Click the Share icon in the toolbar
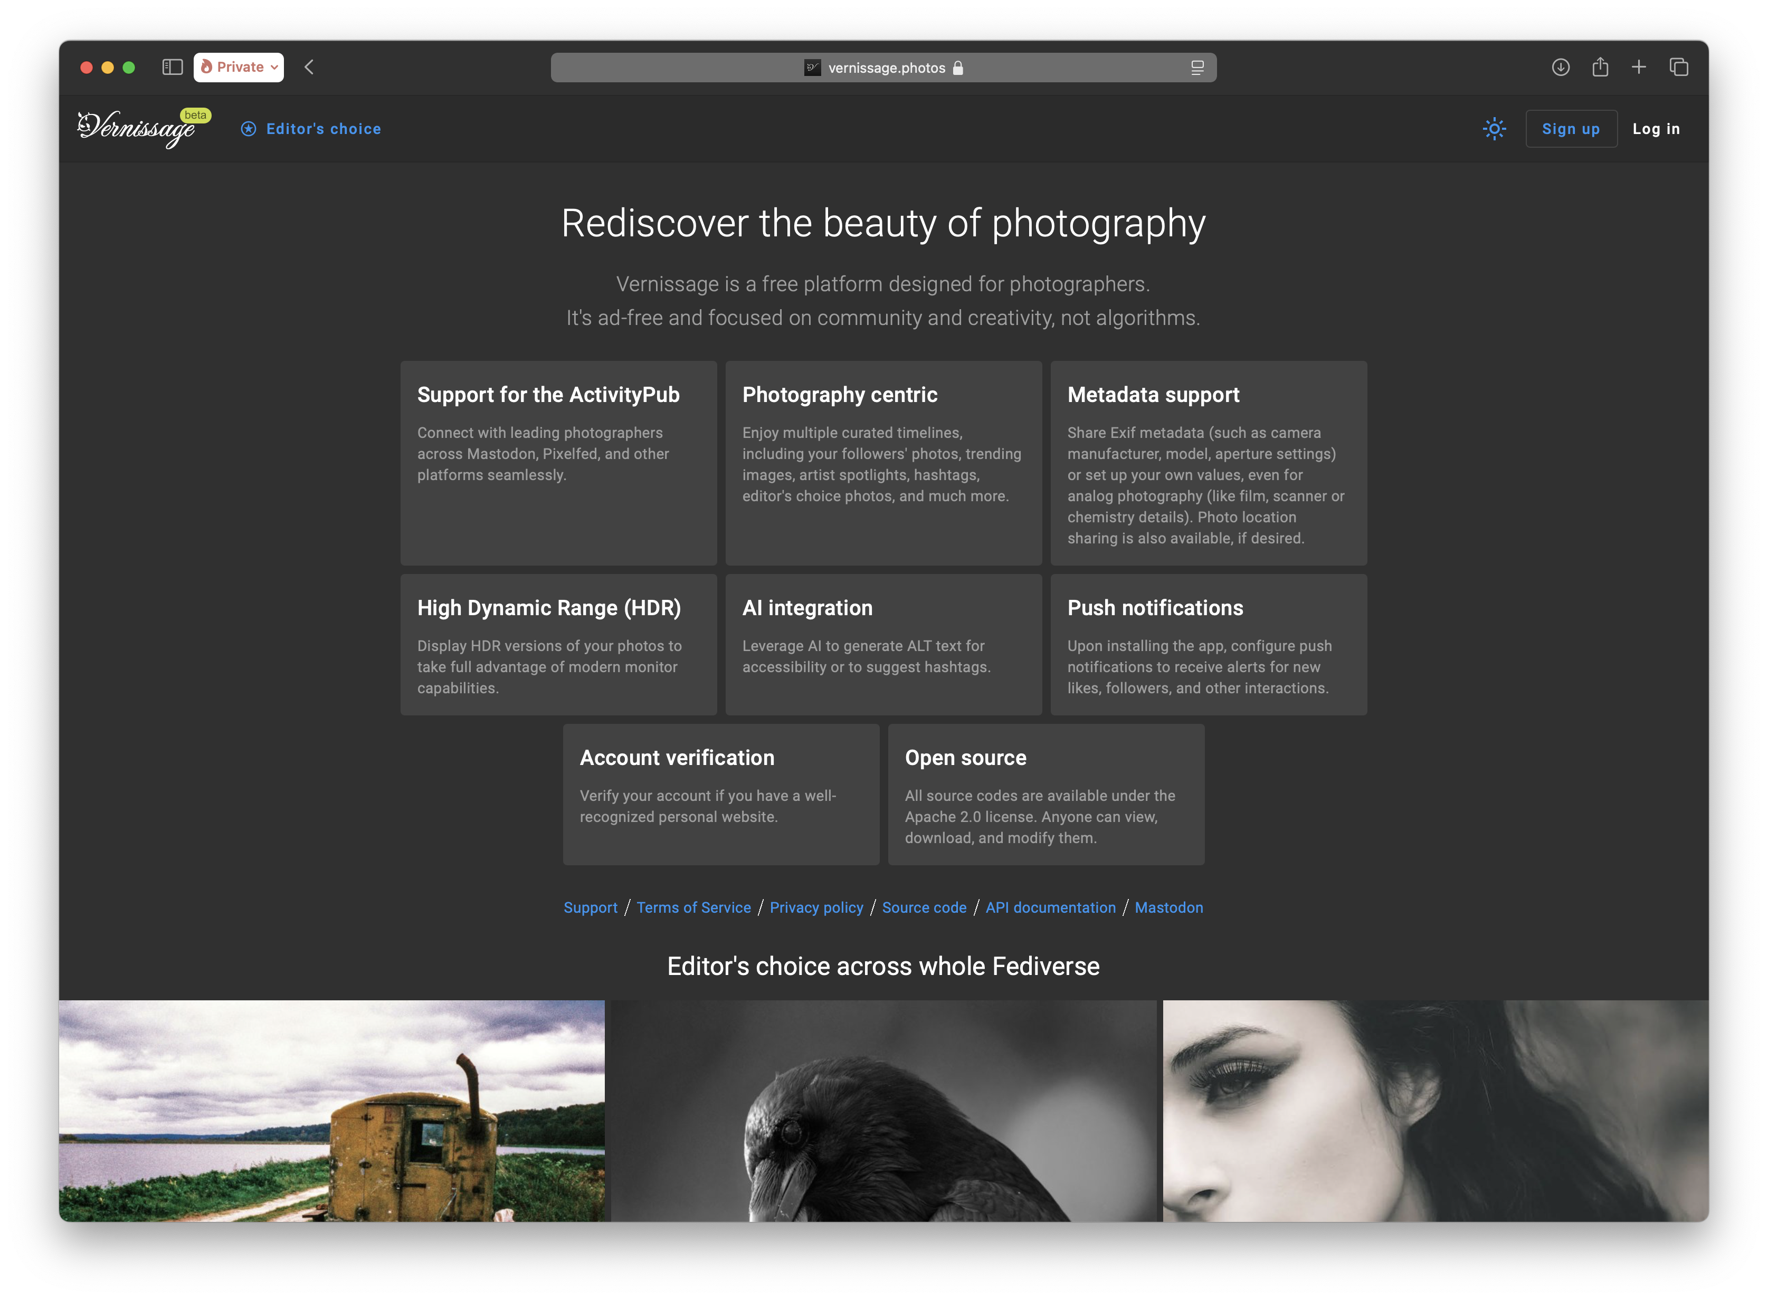 [1600, 67]
